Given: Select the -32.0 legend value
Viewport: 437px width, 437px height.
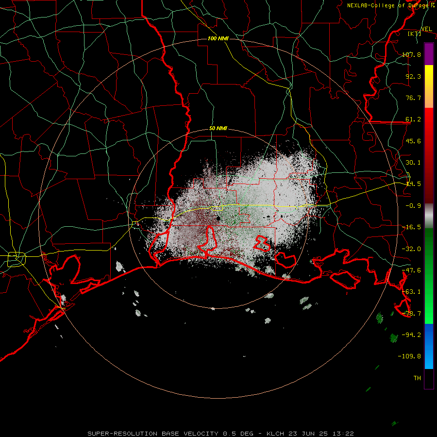Looking at the screenshot, I should pyautogui.click(x=411, y=249).
